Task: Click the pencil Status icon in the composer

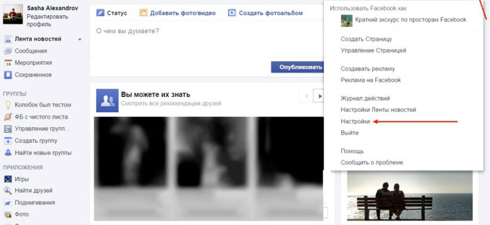Action: click(x=100, y=13)
